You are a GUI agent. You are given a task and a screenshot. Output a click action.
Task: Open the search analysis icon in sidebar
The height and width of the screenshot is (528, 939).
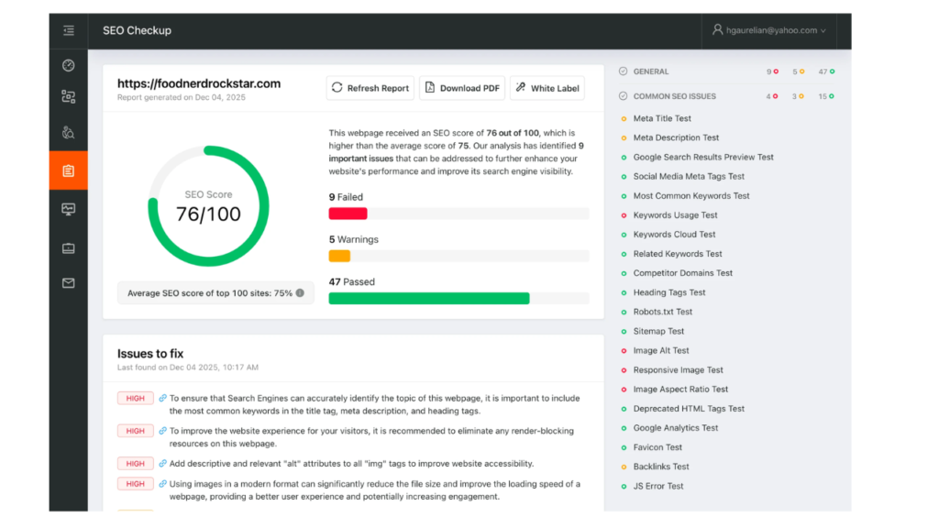(68, 132)
